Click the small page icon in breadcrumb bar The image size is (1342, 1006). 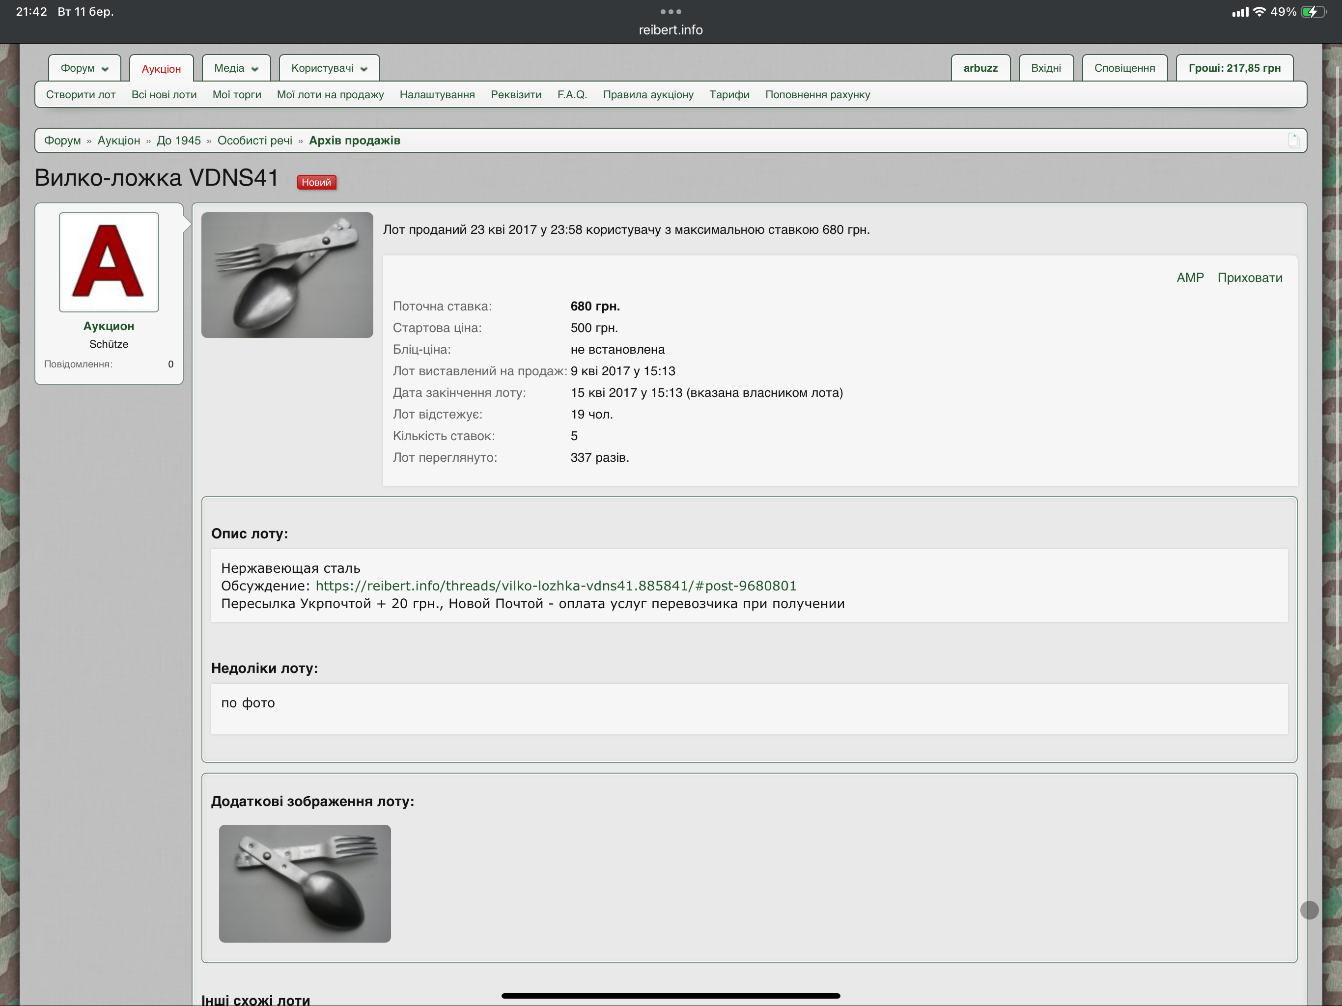1293,140
